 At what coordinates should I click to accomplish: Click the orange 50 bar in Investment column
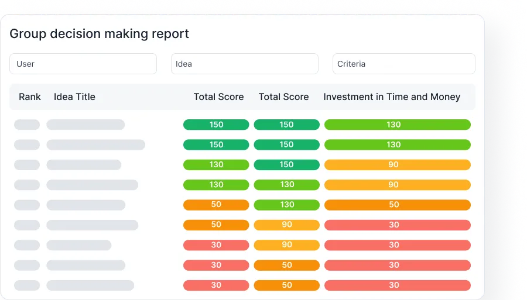[397, 205]
